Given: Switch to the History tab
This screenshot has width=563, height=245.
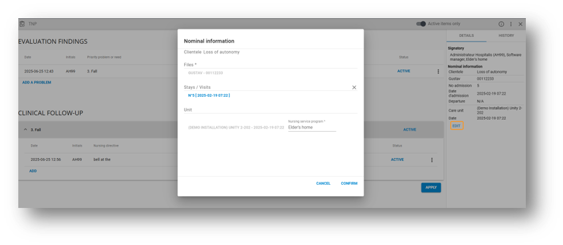Looking at the screenshot, I should 506,35.
